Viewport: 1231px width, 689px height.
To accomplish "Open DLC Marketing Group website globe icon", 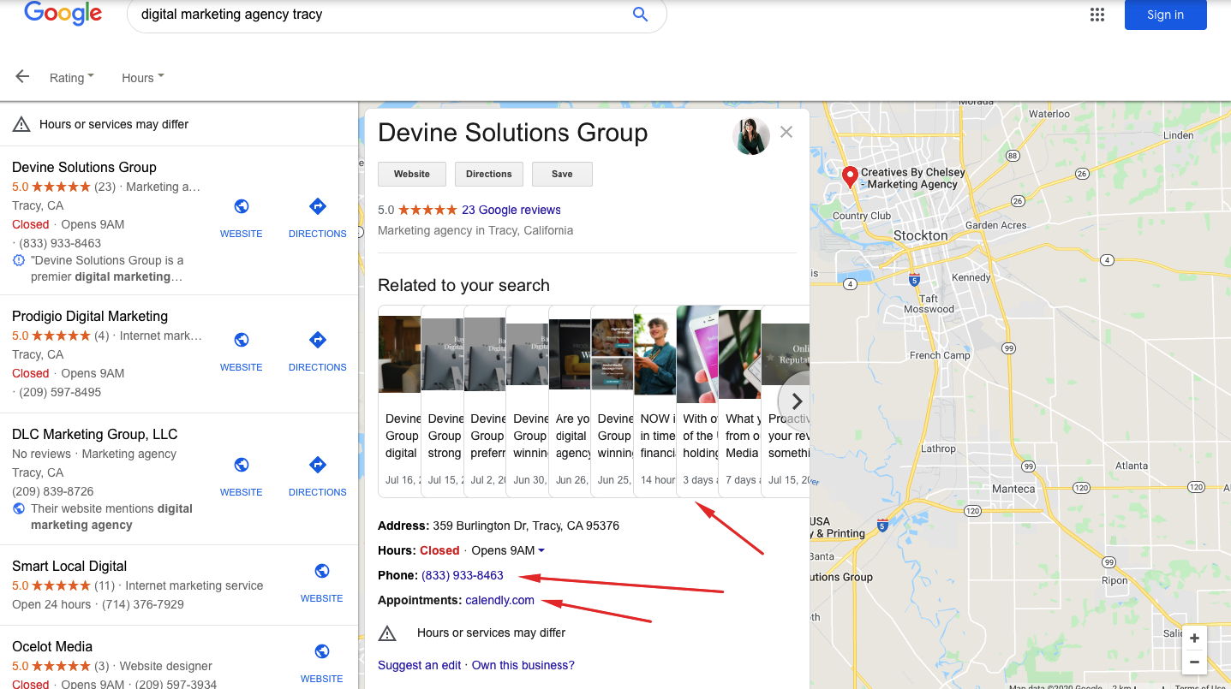I will (242, 465).
